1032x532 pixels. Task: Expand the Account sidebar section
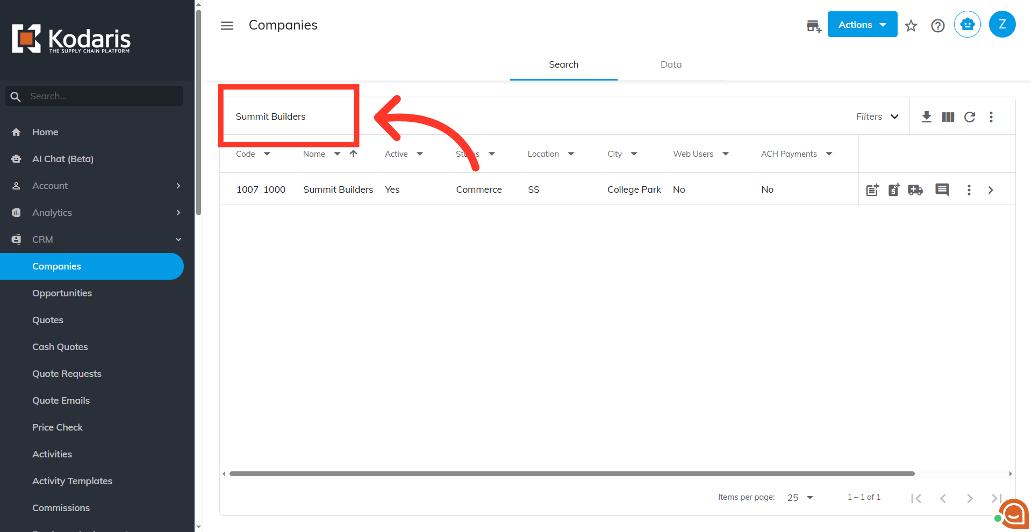pyautogui.click(x=97, y=186)
